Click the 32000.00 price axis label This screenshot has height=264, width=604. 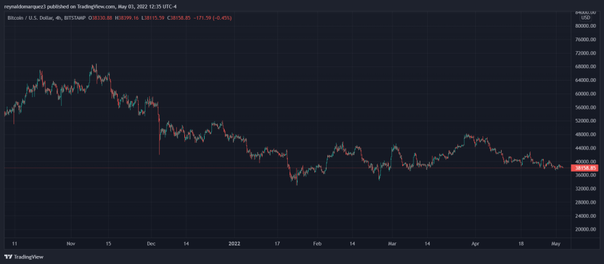[x=586, y=189]
